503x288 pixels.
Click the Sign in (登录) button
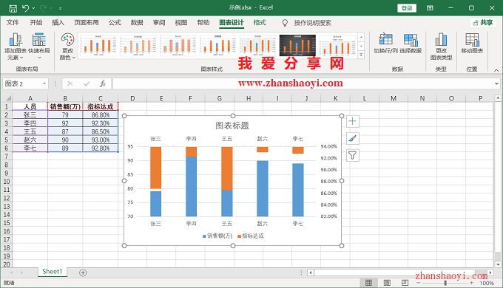point(407,8)
